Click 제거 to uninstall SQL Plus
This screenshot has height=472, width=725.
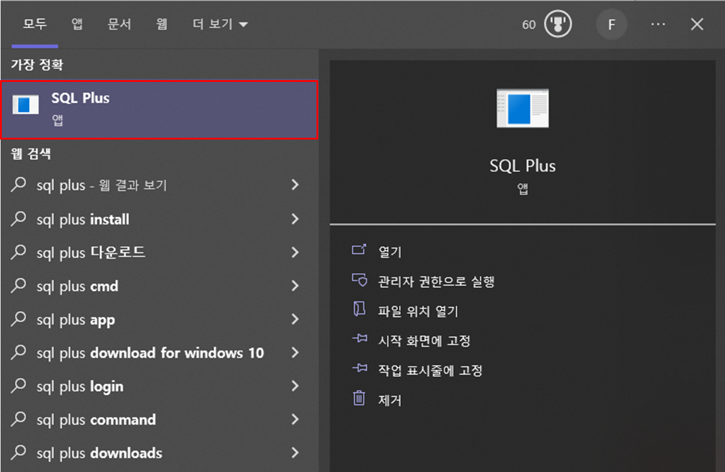tap(390, 400)
